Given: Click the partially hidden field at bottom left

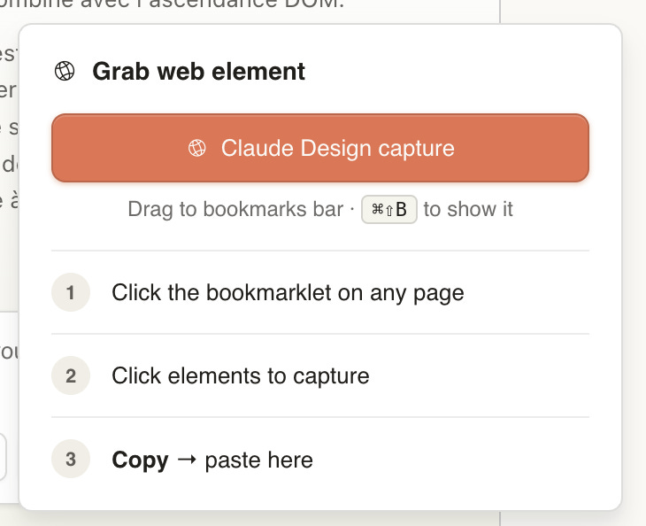Looking at the screenshot, I should pyautogui.click(x=3, y=456).
